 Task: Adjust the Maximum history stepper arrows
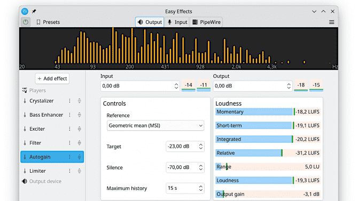tap(201, 188)
